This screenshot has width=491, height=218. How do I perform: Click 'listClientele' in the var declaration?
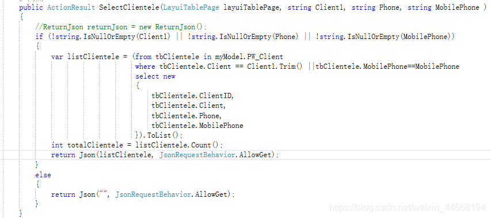93,57
